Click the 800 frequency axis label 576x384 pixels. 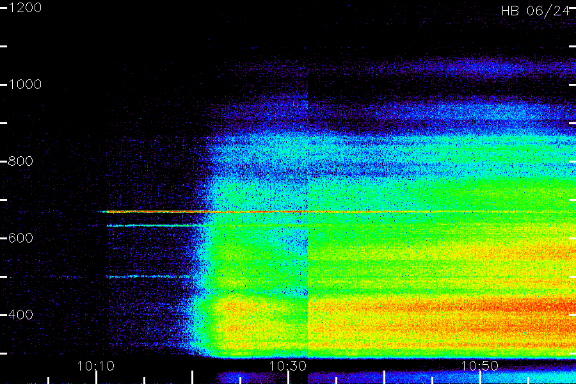(x=20, y=161)
